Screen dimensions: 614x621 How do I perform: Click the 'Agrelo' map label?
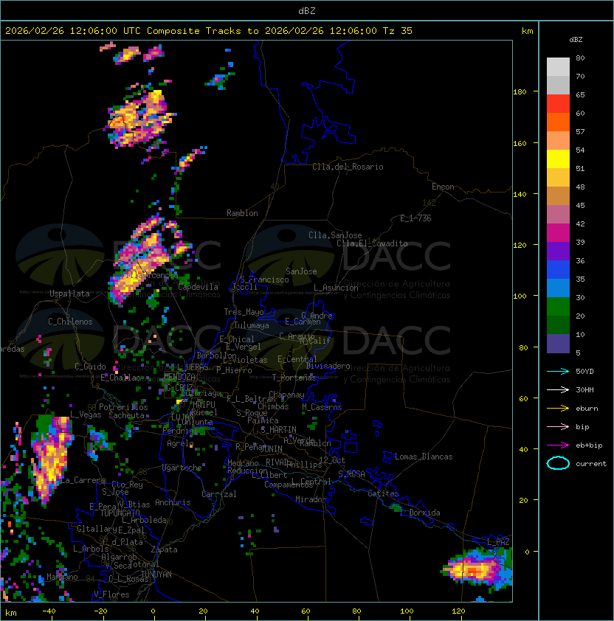[x=180, y=443]
